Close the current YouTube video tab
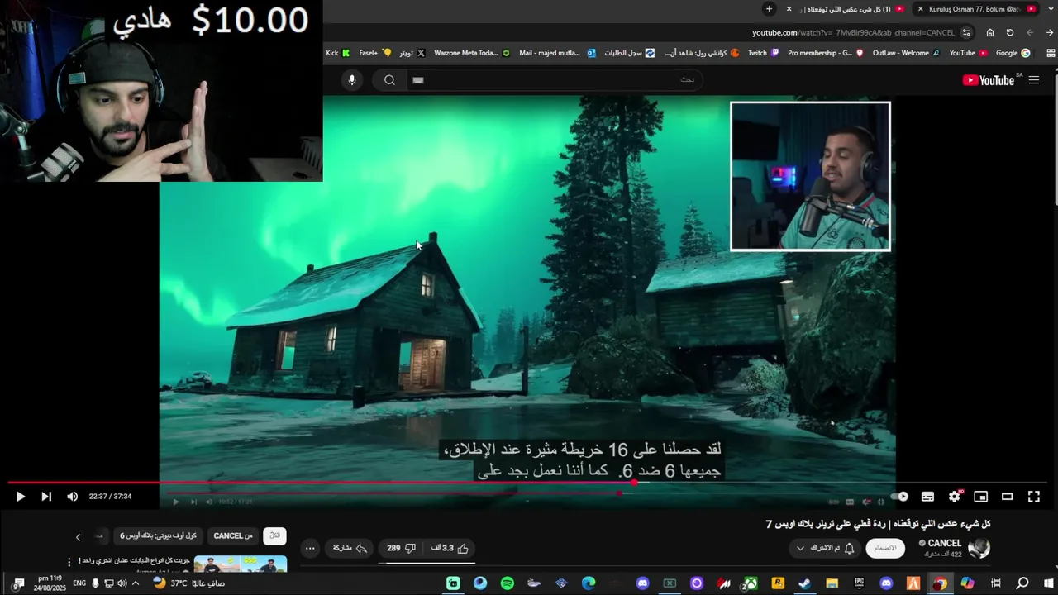Viewport: 1058px width, 595px height. 789,9
